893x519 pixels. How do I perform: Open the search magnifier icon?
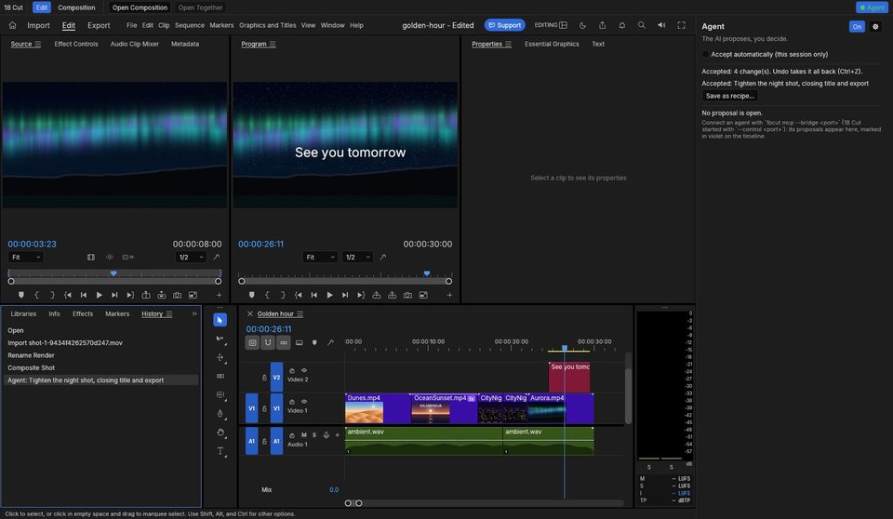[641, 25]
